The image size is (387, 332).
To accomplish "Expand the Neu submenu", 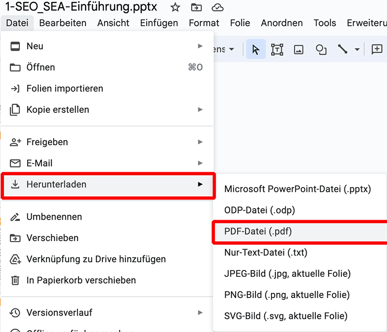I will click(200, 46).
